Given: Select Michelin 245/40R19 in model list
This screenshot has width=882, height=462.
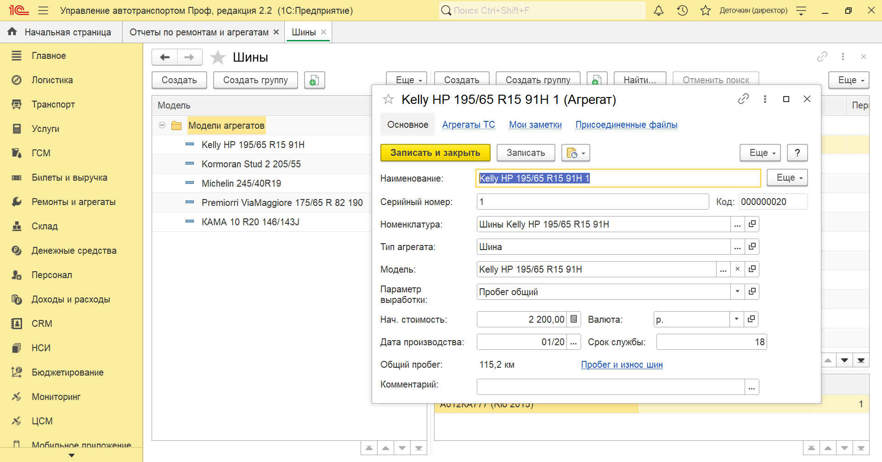Looking at the screenshot, I should (x=241, y=183).
